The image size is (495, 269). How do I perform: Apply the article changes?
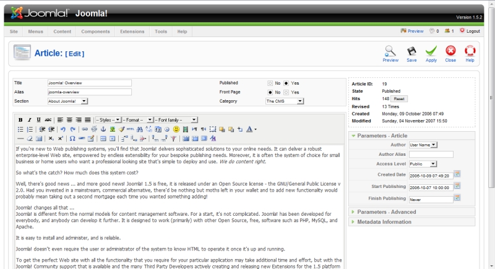pyautogui.click(x=431, y=54)
